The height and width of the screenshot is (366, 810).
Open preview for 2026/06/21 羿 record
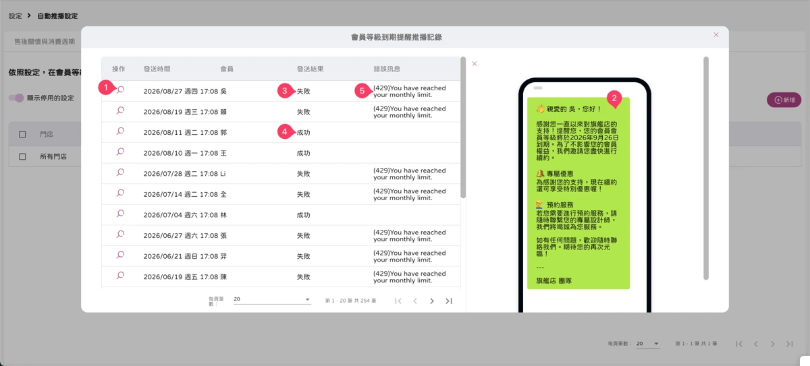[120, 255]
